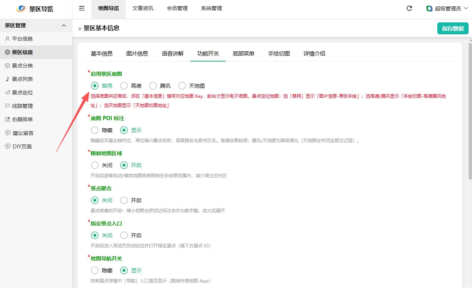The height and width of the screenshot is (288, 472).
Task: Choose 隐藏 for 底图 POI 标注
Action: pyautogui.click(x=95, y=130)
